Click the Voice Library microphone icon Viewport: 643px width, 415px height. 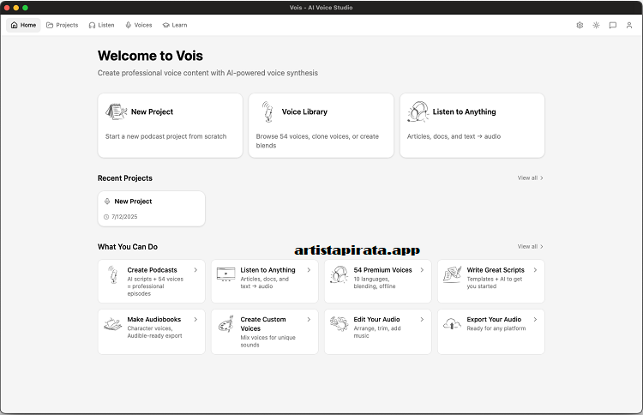[x=267, y=111]
